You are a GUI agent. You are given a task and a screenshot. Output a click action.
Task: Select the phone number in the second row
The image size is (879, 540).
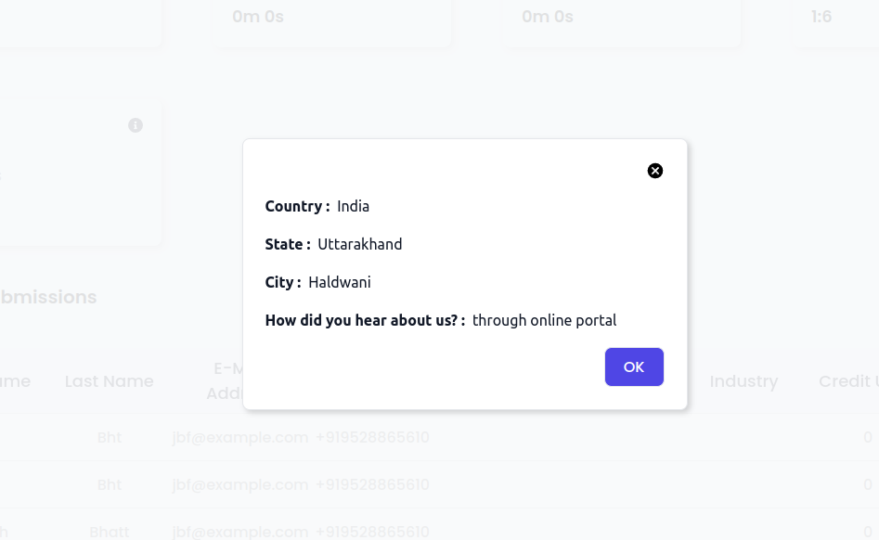[372, 484]
